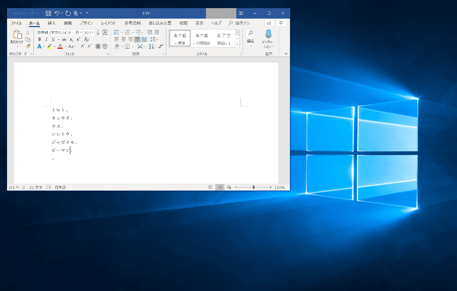The height and width of the screenshot is (291, 457).
Task: Click the proofing check icon in status bar
Action: pyautogui.click(x=49, y=187)
